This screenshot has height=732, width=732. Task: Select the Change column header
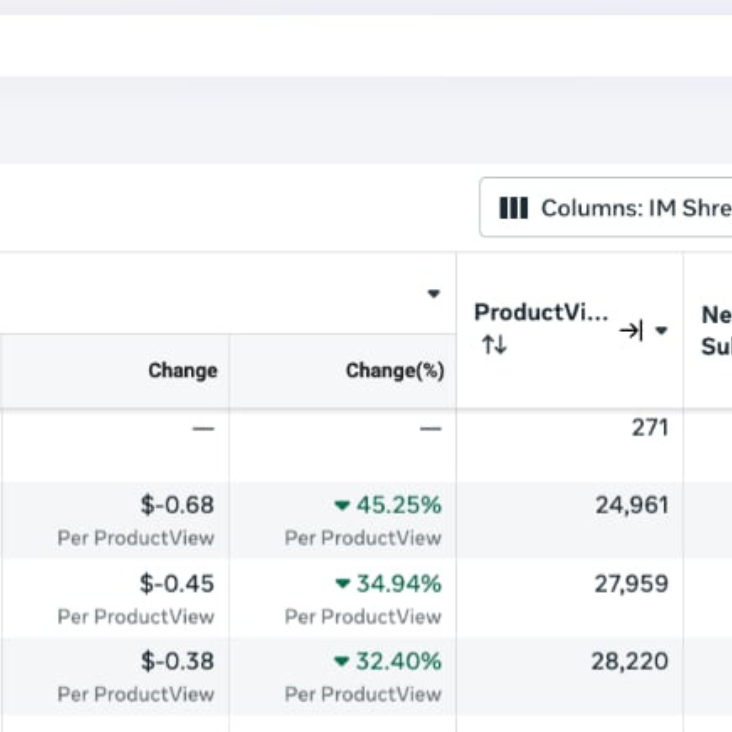coord(183,370)
